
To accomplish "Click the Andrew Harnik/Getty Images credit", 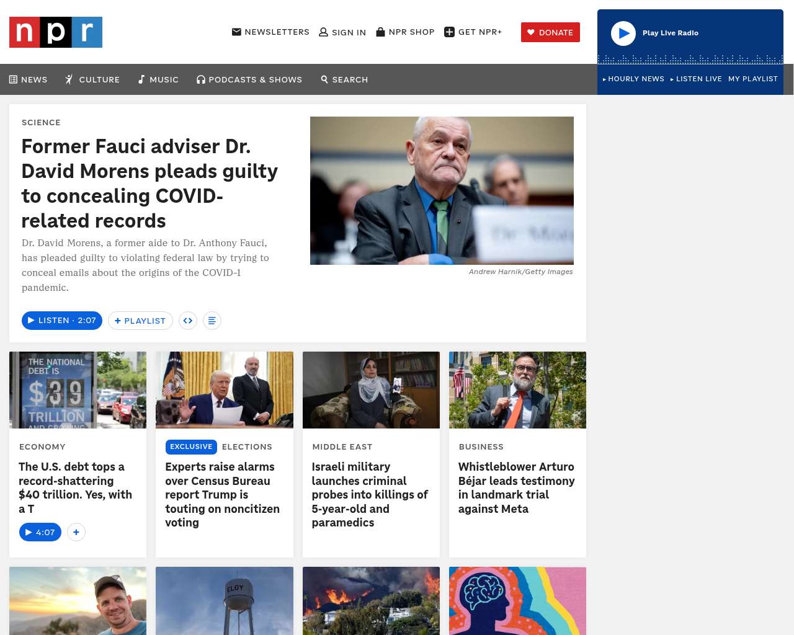I will [x=521, y=272].
